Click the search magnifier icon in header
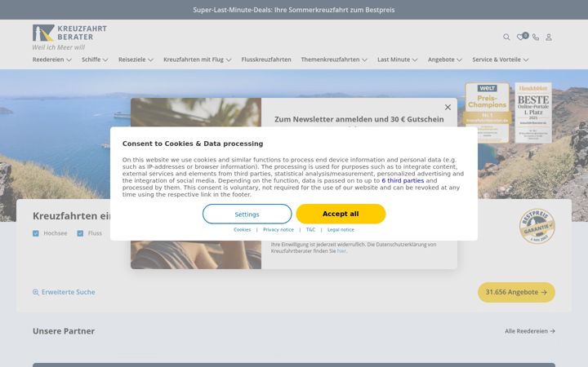The image size is (588, 367). click(x=506, y=37)
